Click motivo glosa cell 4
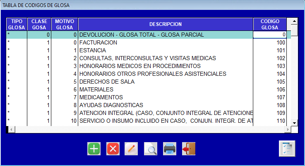 coord(65,74)
